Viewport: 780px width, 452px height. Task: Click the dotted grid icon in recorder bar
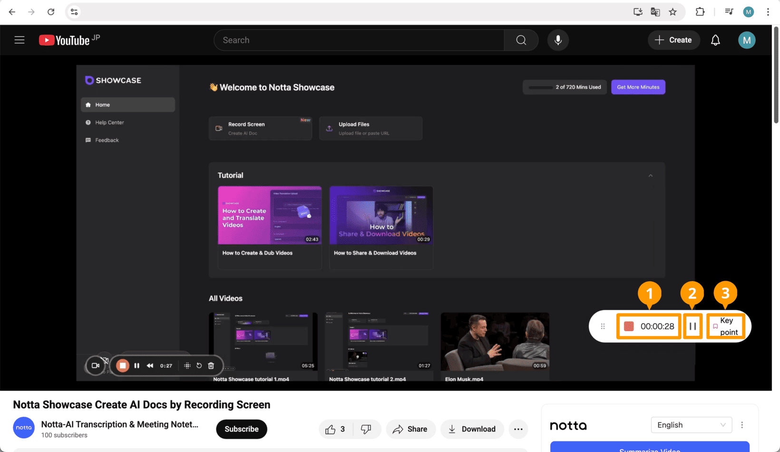coord(187,365)
